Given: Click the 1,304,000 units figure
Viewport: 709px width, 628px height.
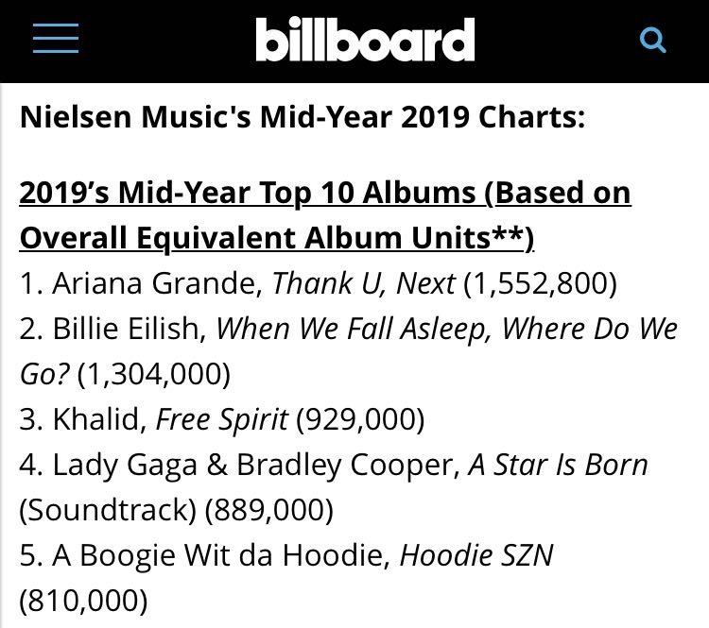Looking at the screenshot, I should (154, 374).
